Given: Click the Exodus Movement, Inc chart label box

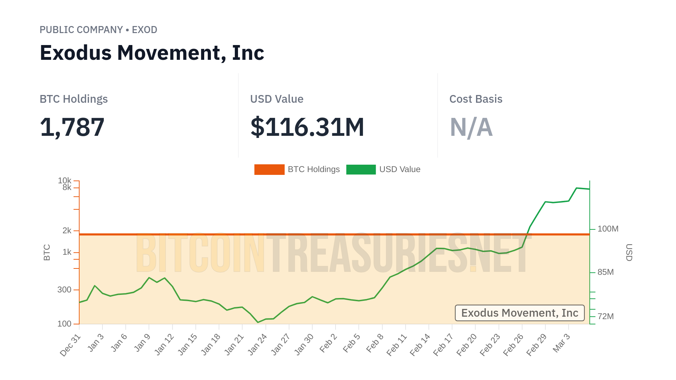Looking at the screenshot, I should 520,313.
